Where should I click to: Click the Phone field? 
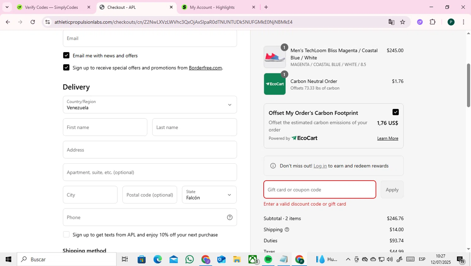pos(150,217)
